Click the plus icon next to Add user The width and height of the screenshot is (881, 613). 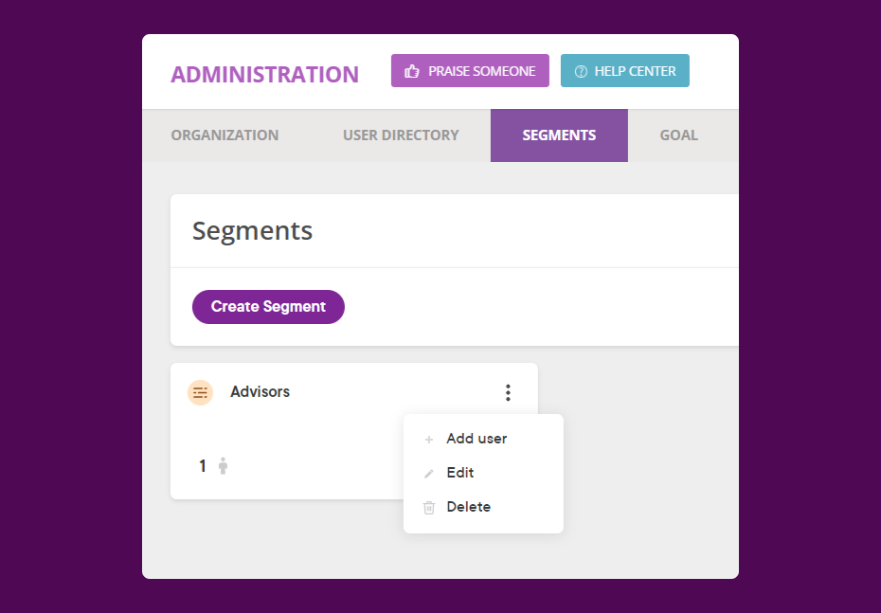point(429,440)
